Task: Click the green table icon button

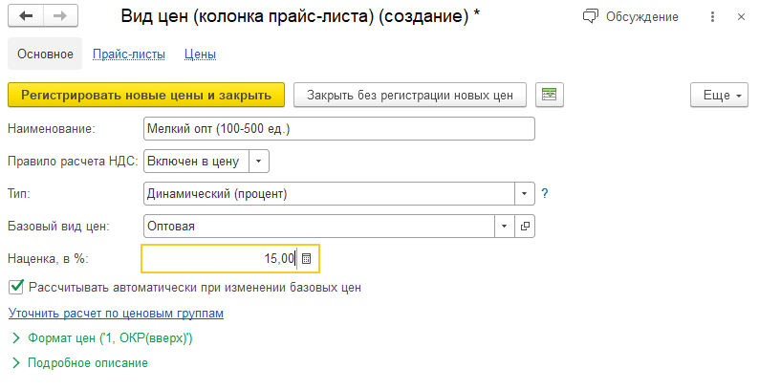Action: [549, 95]
